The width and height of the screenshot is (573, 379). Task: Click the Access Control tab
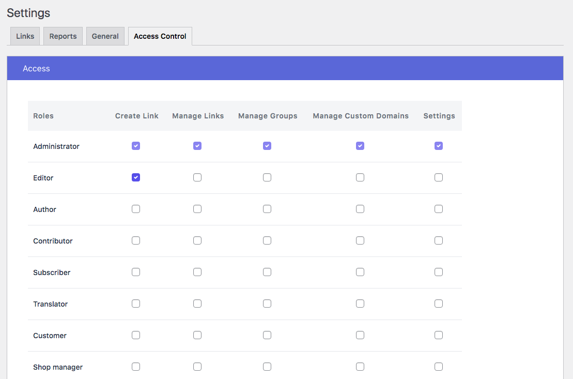tap(160, 36)
